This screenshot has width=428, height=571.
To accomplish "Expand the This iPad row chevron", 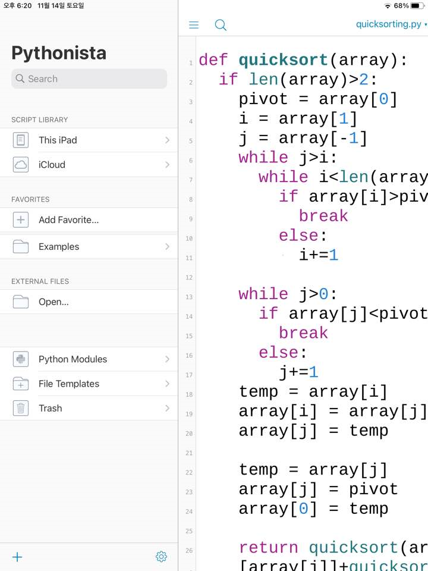I will (x=167, y=140).
